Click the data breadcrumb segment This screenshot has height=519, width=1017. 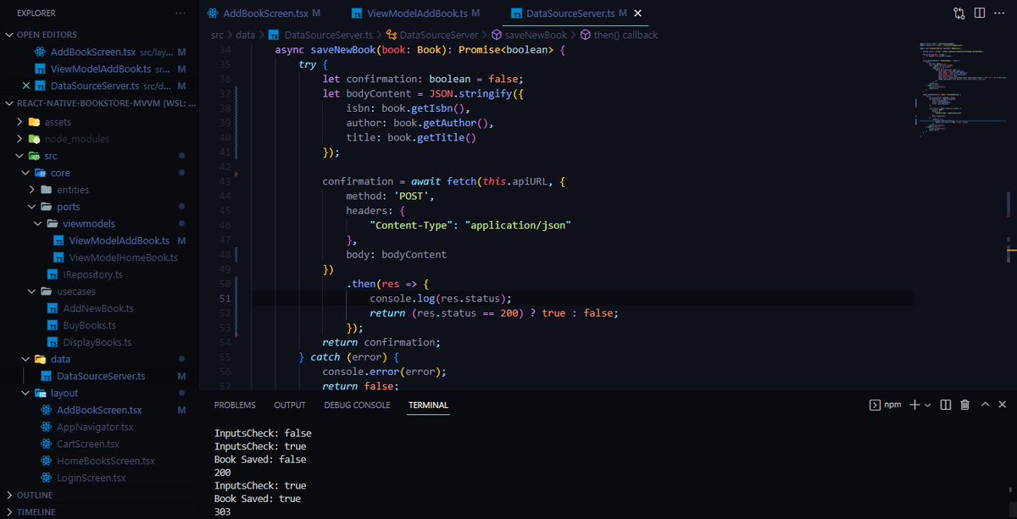pos(245,35)
